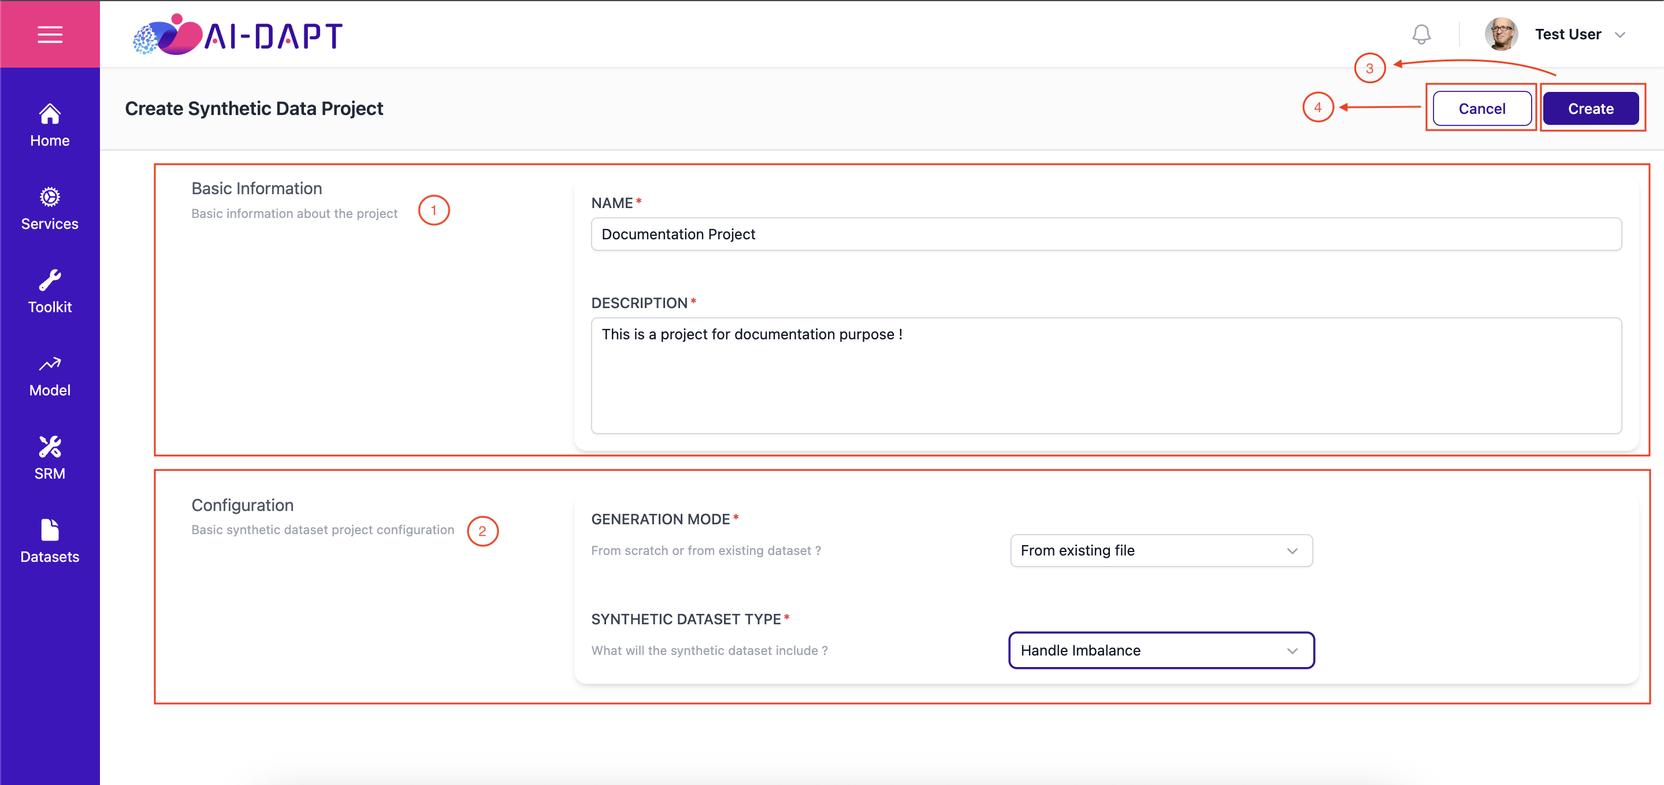Open notifications bell

pyautogui.click(x=1421, y=34)
